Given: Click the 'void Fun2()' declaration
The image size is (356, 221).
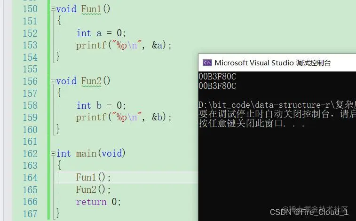Looking at the screenshot, I should pos(83,81).
